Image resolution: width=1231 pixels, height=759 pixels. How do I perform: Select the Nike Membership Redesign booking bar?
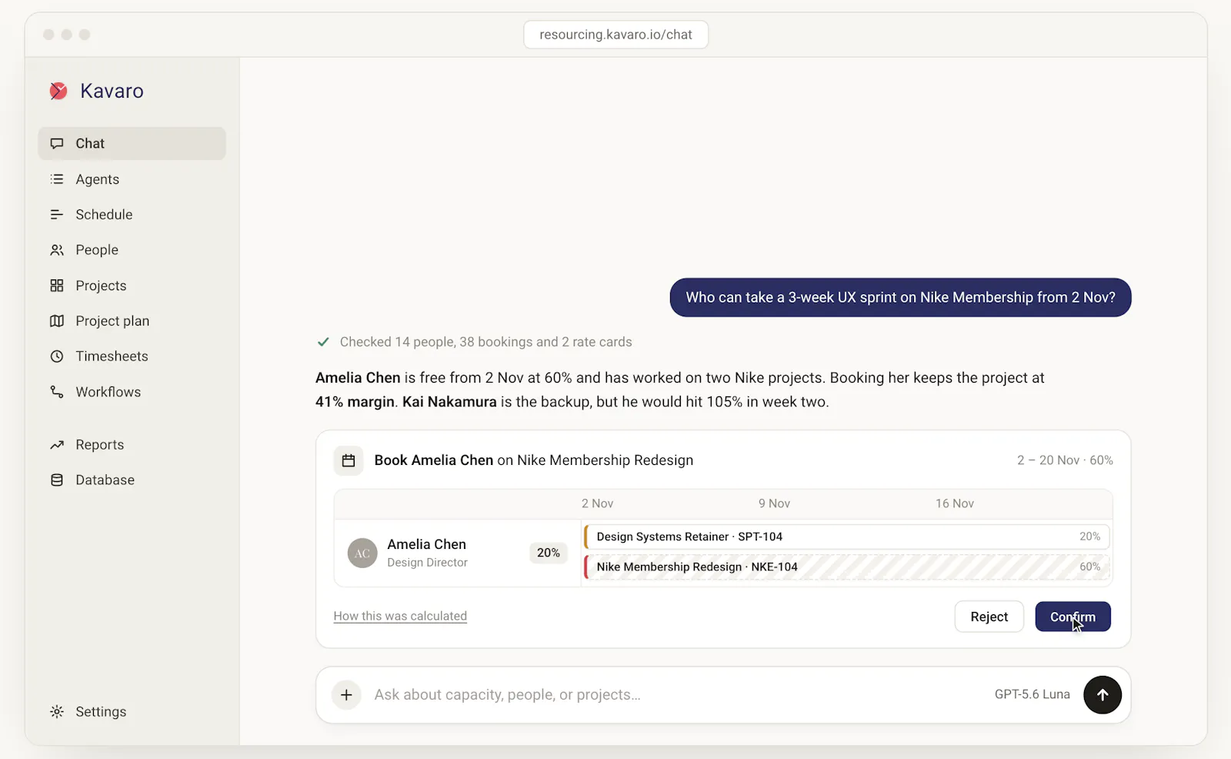click(x=846, y=567)
